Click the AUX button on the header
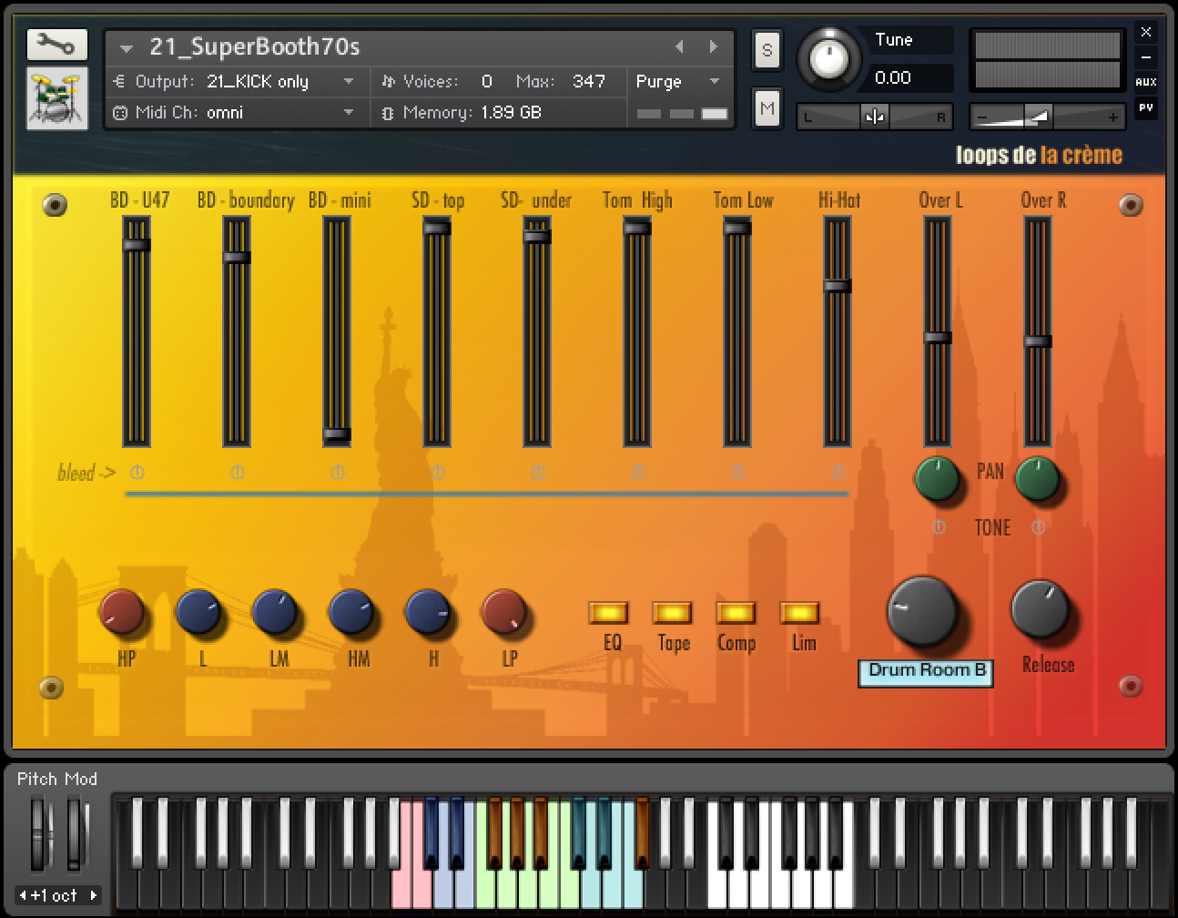 pyautogui.click(x=1146, y=81)
